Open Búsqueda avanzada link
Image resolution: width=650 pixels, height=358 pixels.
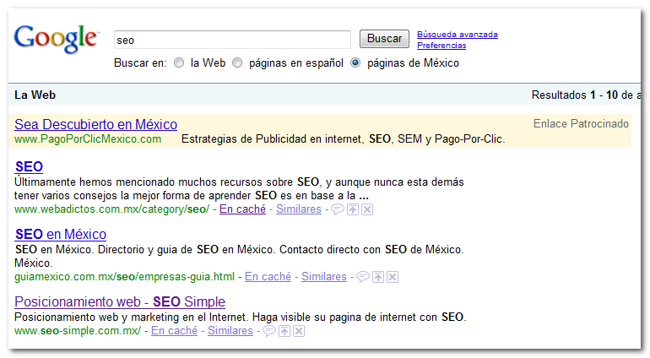click(458, 35)
